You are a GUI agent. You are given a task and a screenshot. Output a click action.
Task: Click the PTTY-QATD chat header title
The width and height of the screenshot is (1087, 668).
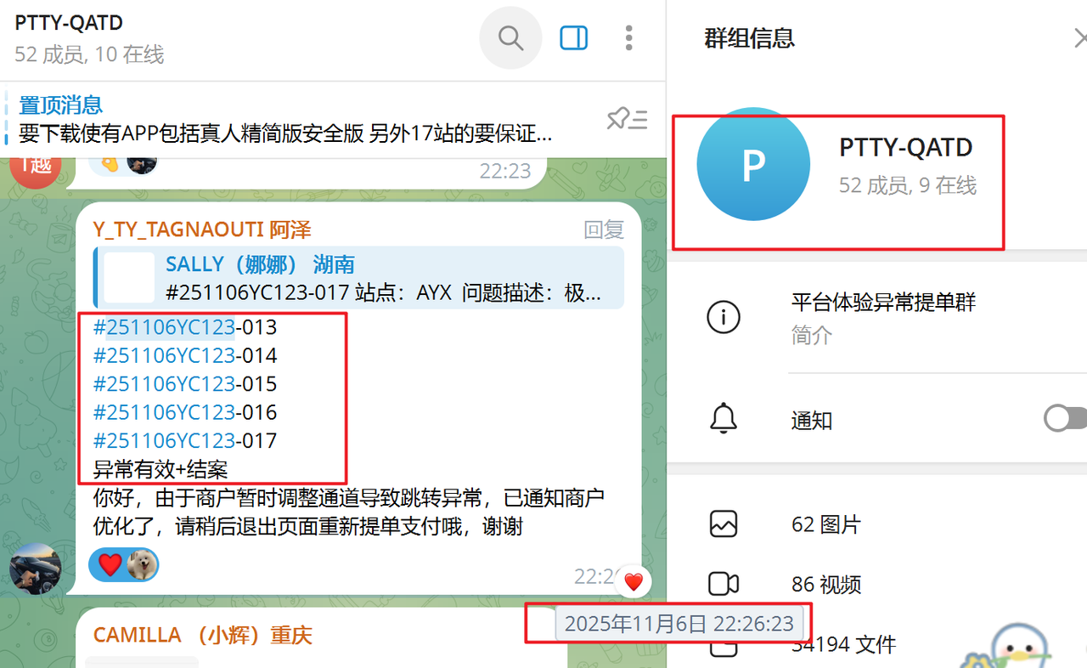[69, 23]
